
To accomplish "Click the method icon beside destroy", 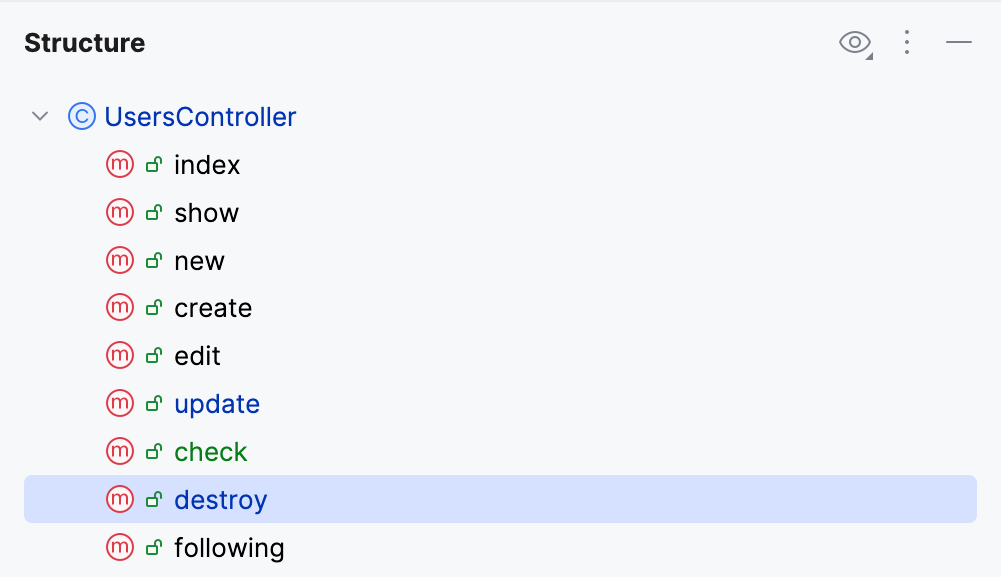I will (x=120, y=499).
